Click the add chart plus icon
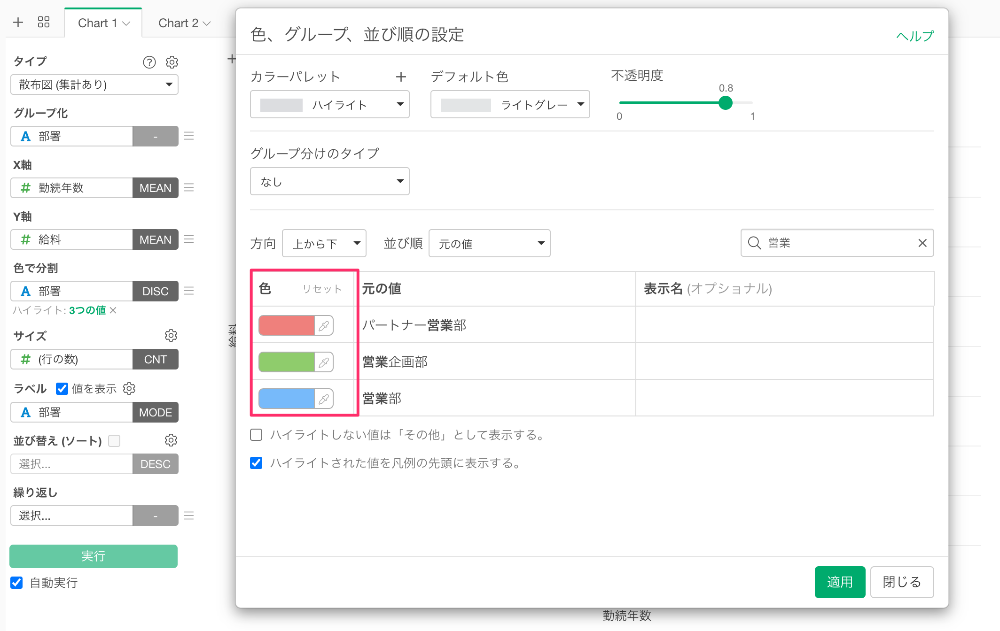The width and height of the screenshot is (1000, 631). click(x=18, y=22)
